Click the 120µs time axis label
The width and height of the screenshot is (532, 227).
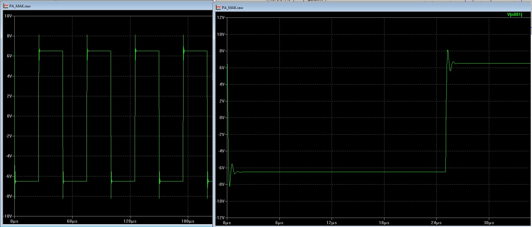(130, 221)
